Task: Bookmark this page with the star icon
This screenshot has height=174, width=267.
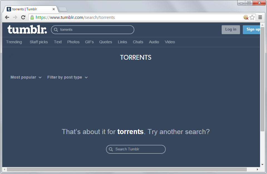Action: tap(252, 17)
